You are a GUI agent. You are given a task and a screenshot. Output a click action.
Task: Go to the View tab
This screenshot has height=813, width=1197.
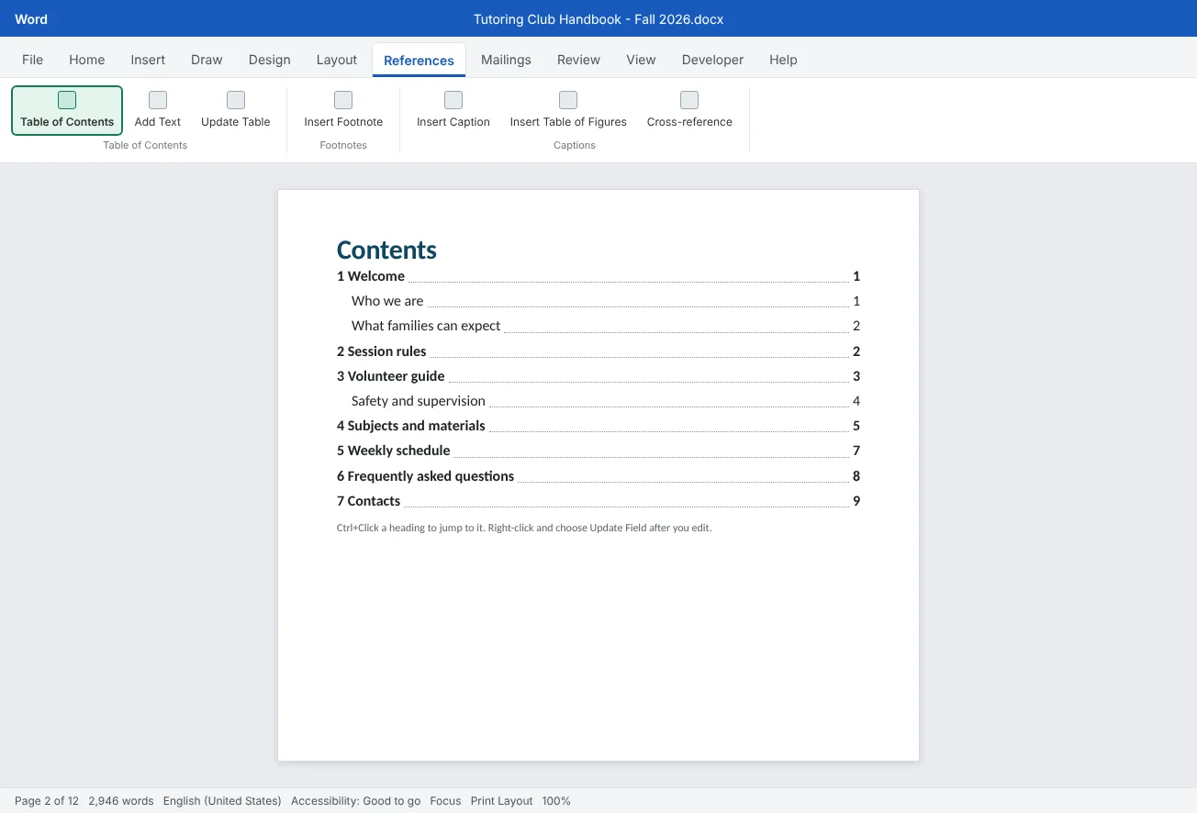tap(641, 60)
